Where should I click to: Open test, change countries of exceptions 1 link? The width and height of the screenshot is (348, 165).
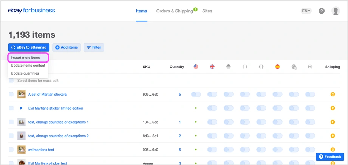coord(58,122)
